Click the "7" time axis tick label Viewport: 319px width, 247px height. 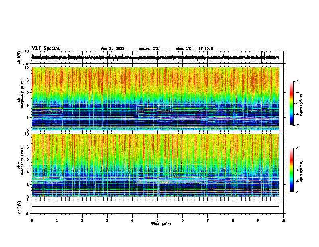pos(208,220)
